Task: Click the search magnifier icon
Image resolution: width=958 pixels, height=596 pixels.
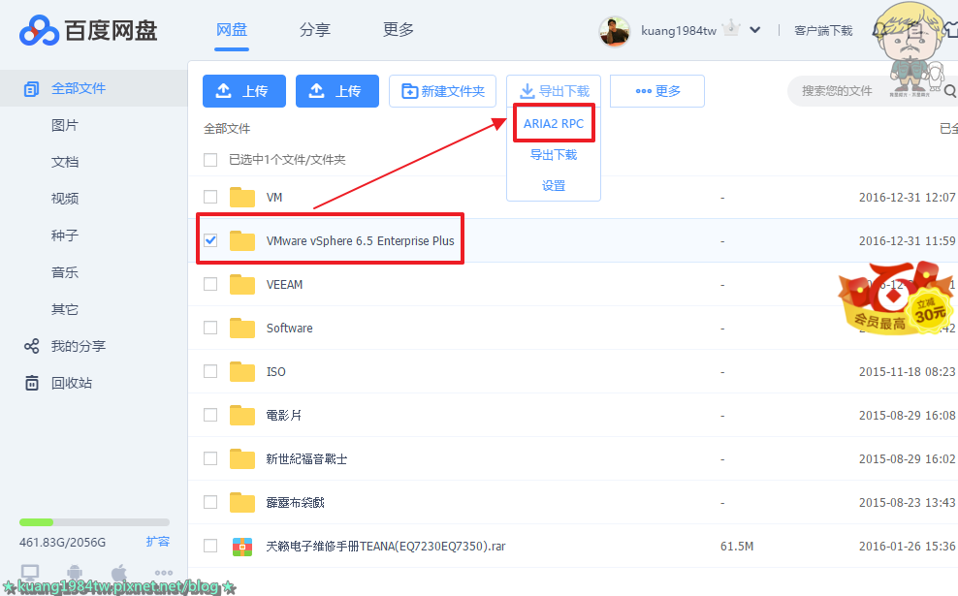Action: pos(949,91)
